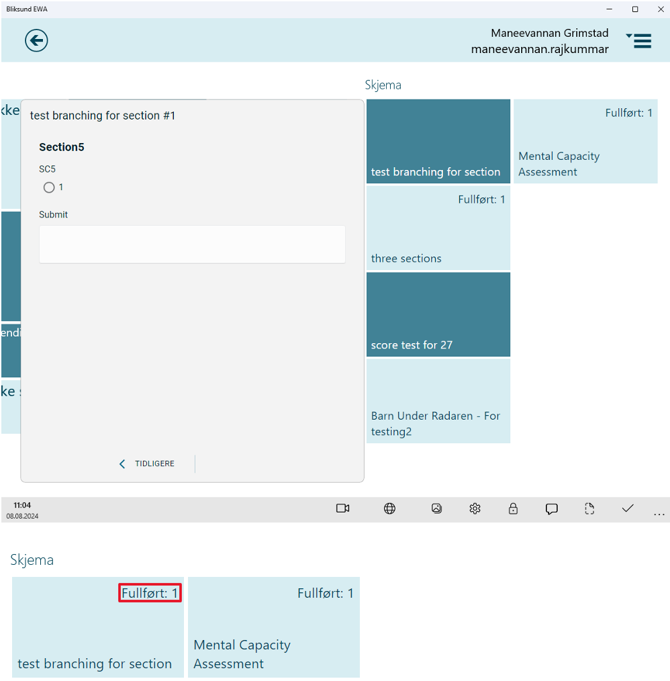
Task: Click the user name 'Maneevannan Grimstad'
Action: (x=549, y=33)
